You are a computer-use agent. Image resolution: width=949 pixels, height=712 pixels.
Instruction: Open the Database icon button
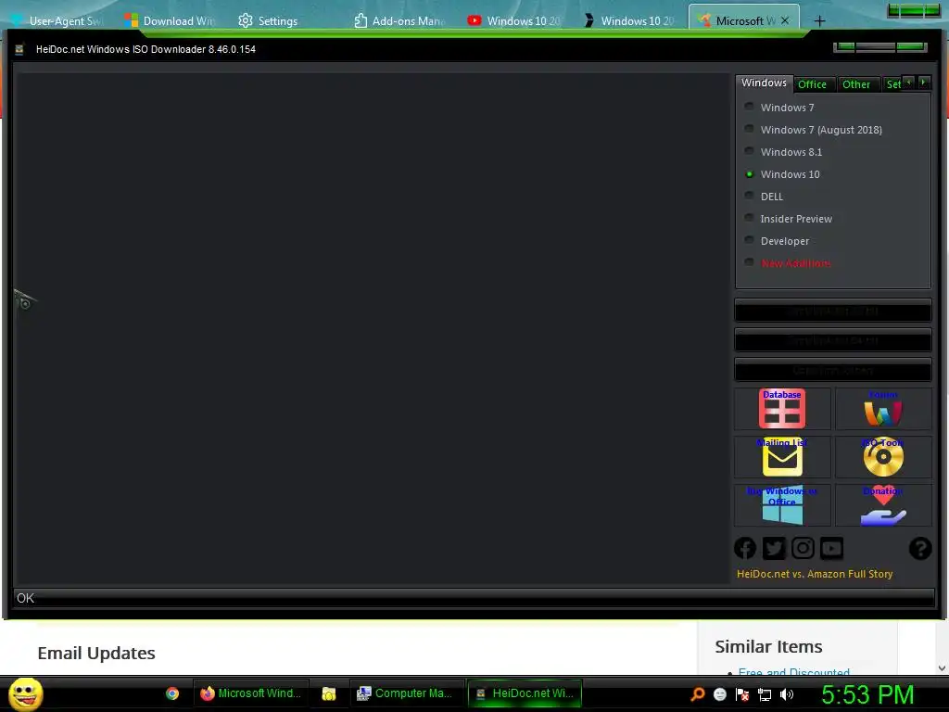pos(781,409)
